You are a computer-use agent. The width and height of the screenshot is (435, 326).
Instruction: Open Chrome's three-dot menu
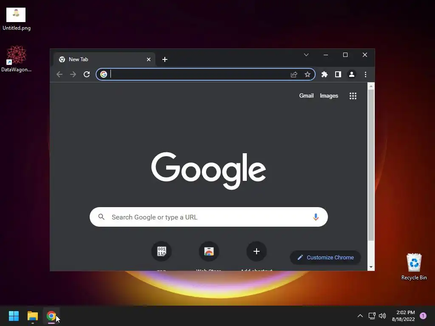point(365,74)
